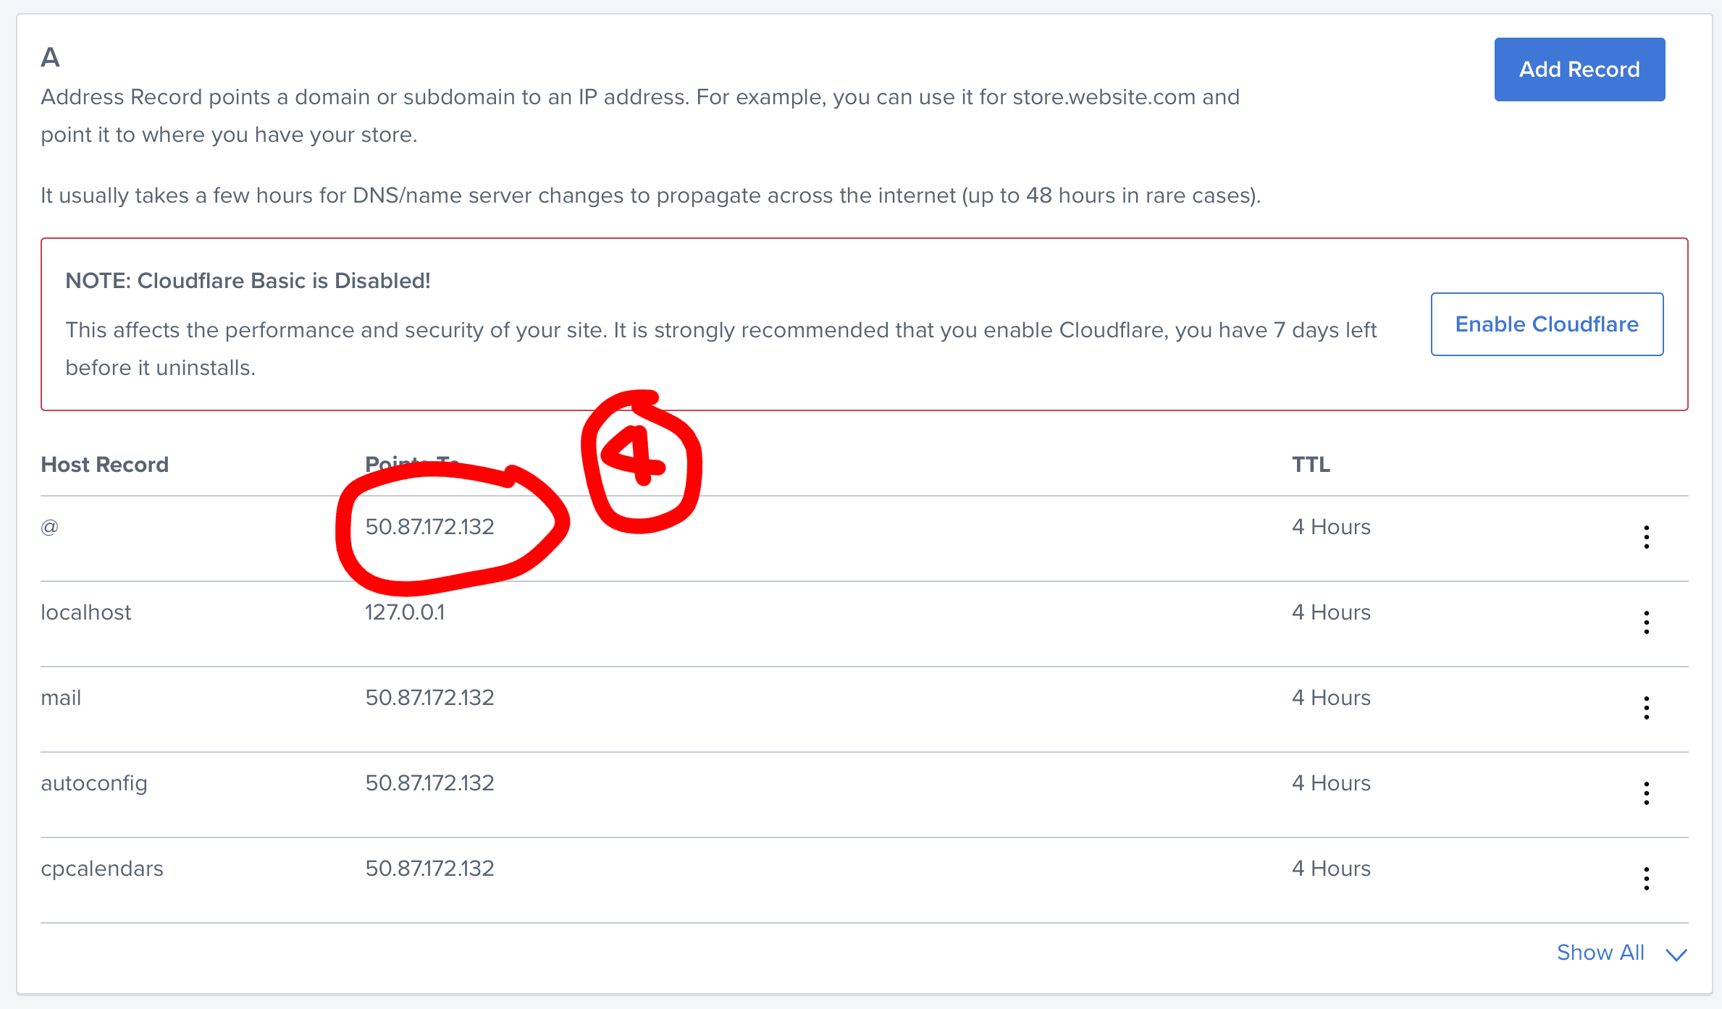The image size is (1722, 1009).
Task: Enable Cloudflare from the warning notice
Action: point(1547,324)
